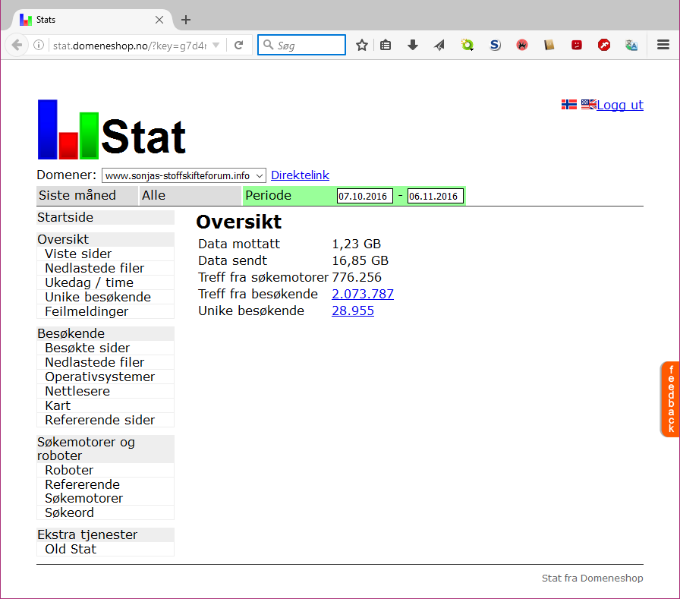Click the Søg search input field
Screen dimensions: 680x599
[302, 45]
